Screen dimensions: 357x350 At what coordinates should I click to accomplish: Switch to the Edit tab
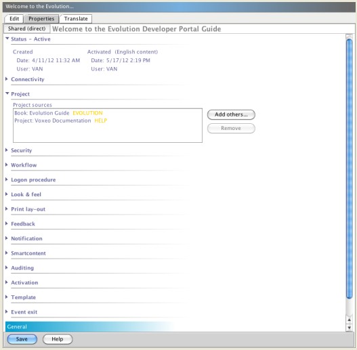(x=14, y=19)
